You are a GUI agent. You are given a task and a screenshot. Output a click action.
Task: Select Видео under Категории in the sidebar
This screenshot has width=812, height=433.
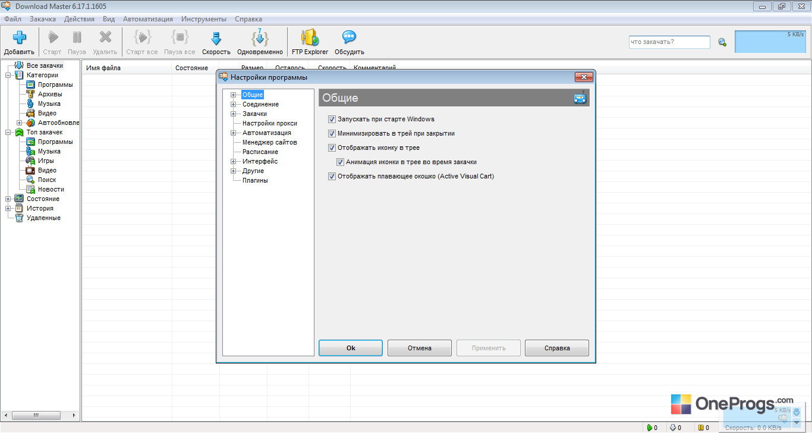pos(47,113)
